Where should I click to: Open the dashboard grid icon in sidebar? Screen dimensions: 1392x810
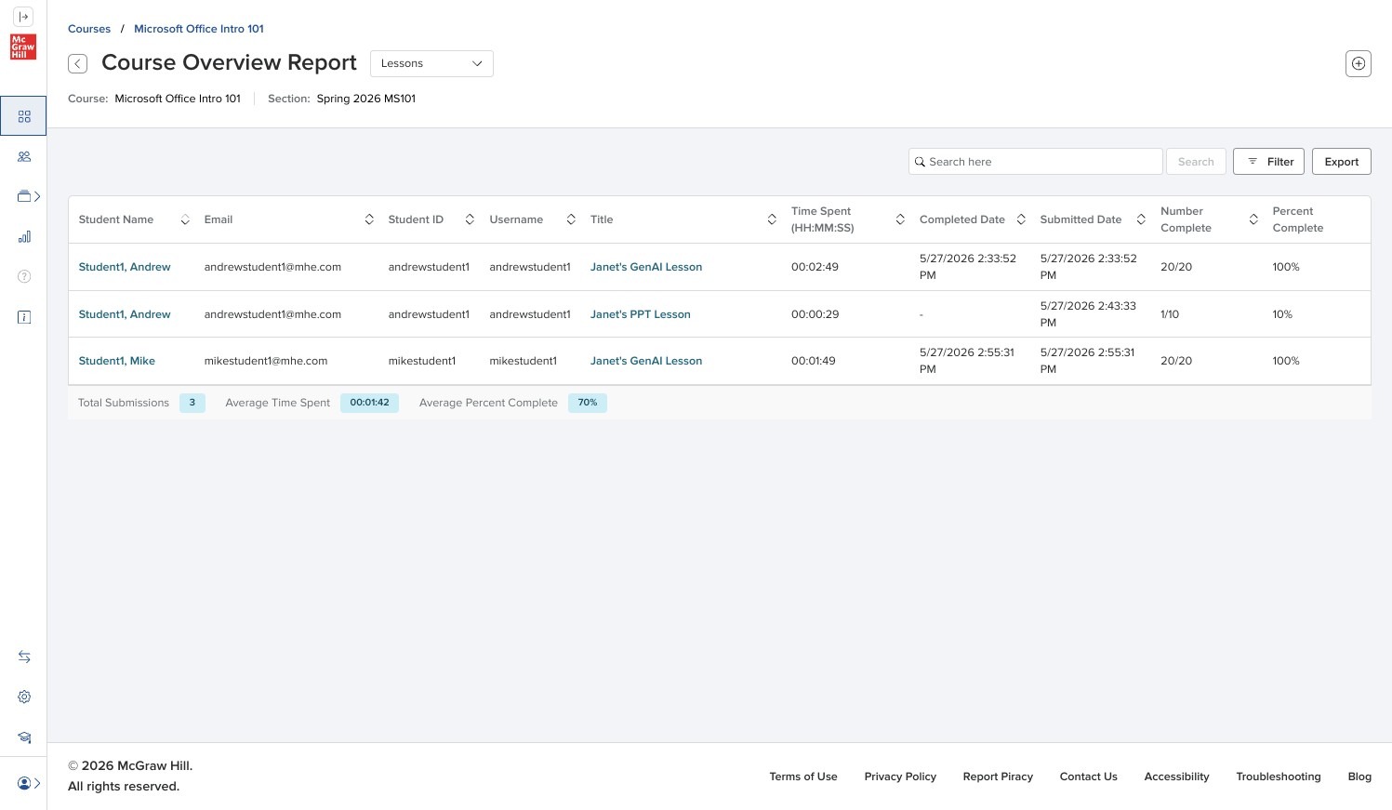tap(24, 116)
